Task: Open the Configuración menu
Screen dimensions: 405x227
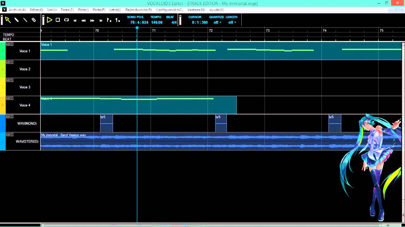Action: coord(170,10)
